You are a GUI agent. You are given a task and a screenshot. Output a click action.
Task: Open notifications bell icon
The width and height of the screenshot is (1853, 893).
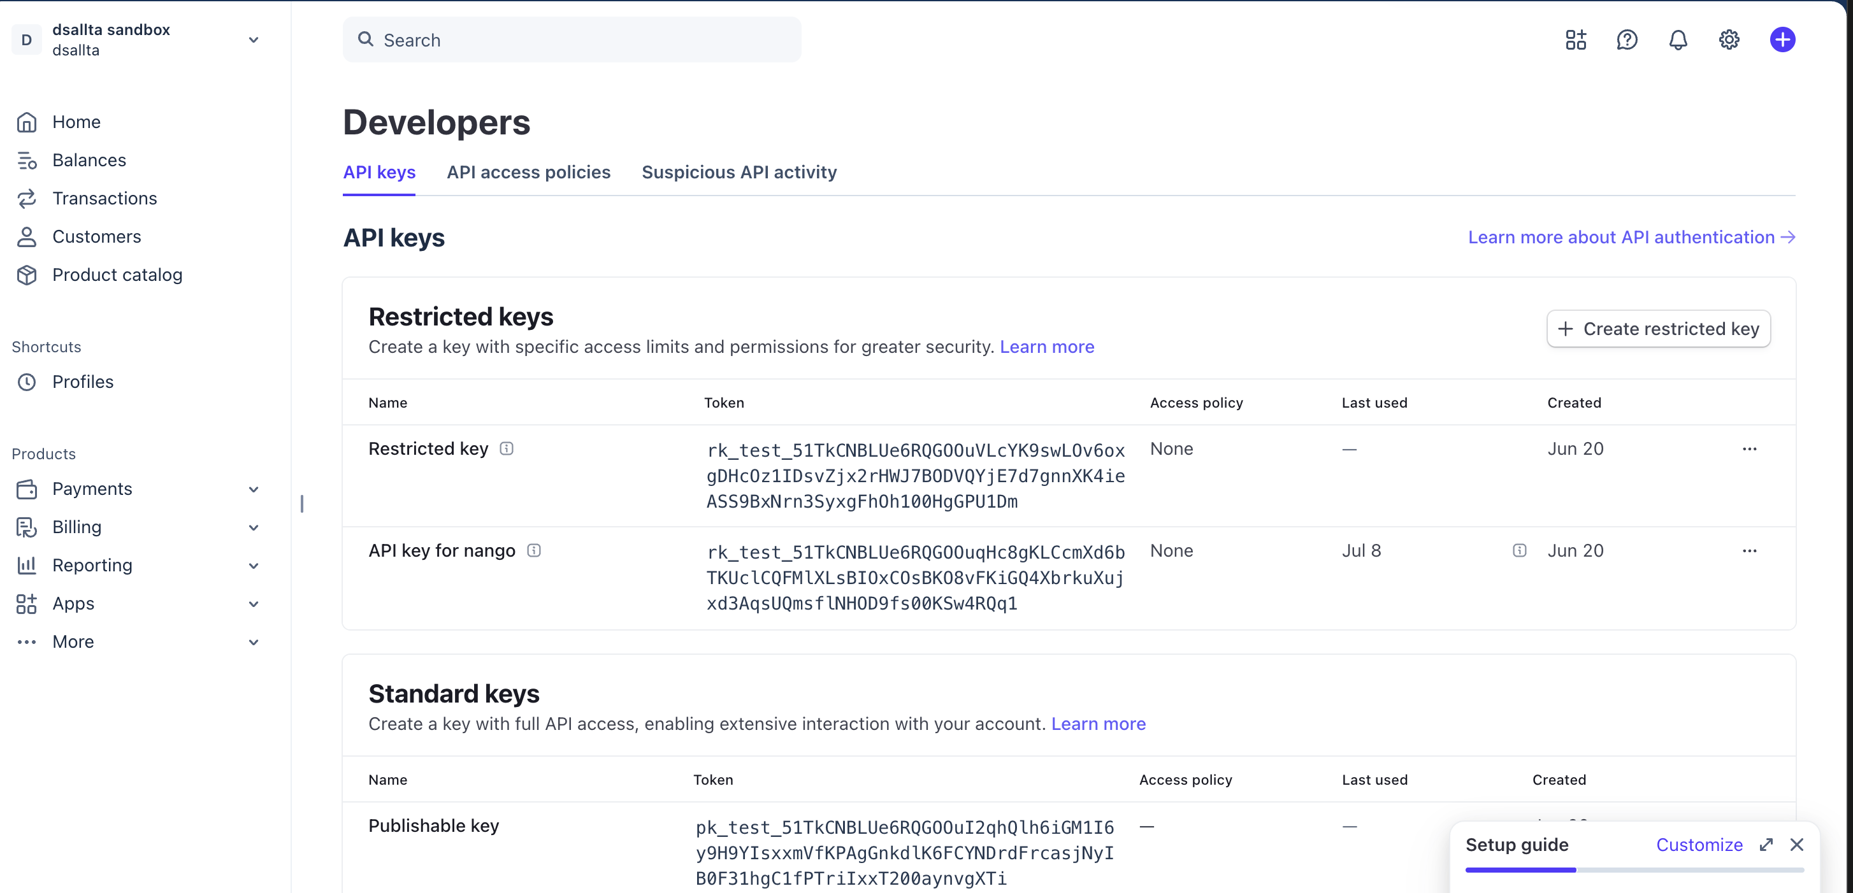pos(1678,39)
